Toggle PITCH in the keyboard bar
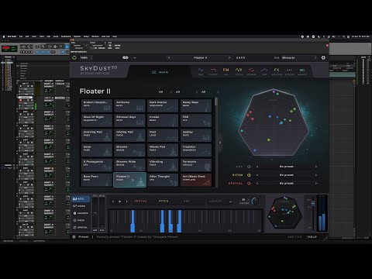This screenshot has width=372, height=279. tap(164, 201)
